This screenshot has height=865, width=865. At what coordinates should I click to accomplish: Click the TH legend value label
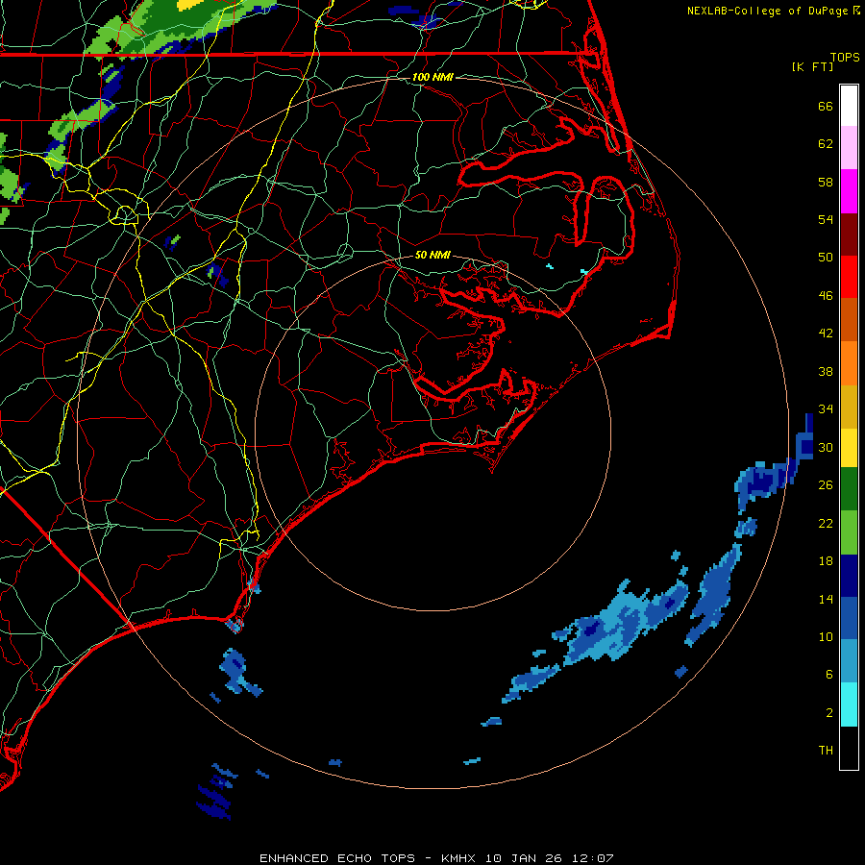click(x=826, y=750)
